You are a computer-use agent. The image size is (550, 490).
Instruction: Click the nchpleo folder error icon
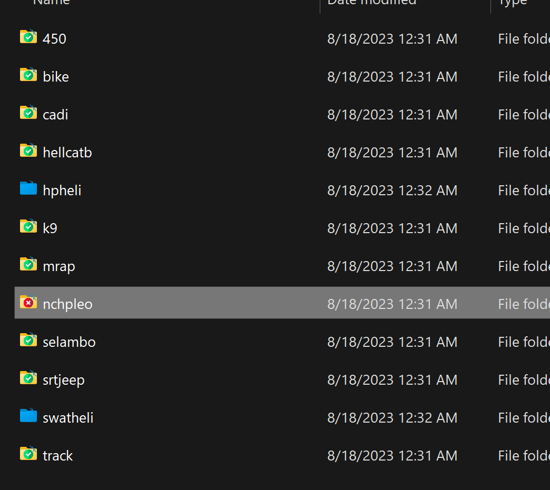pos(28,303)
